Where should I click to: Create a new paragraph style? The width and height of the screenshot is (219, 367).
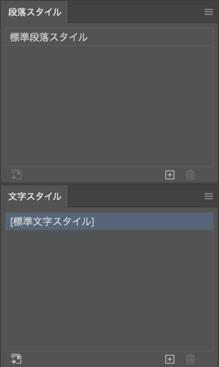pos(170,175)
